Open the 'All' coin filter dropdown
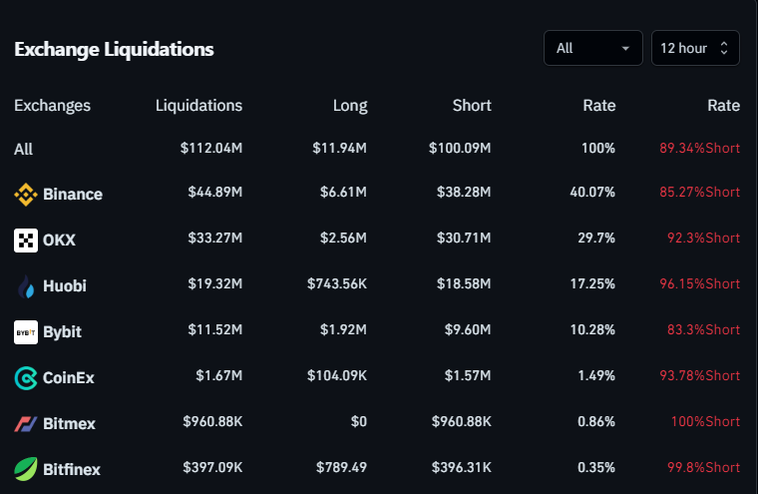 pyautogui.click(x=592, y=48)
